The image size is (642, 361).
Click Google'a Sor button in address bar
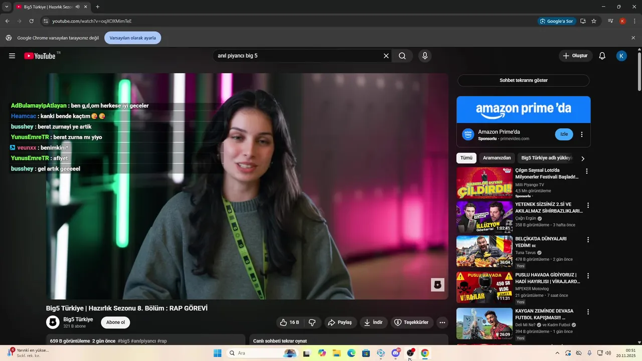point(556,21)
